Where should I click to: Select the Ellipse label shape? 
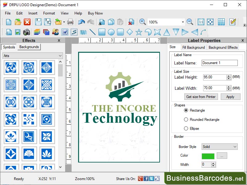coord(186,128)
